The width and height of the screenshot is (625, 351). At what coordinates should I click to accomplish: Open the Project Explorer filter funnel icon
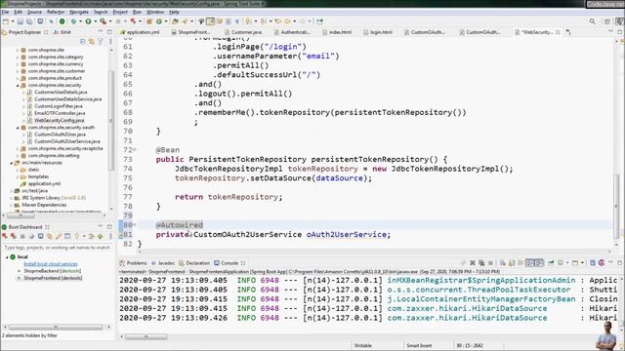[x=101, y=41]
